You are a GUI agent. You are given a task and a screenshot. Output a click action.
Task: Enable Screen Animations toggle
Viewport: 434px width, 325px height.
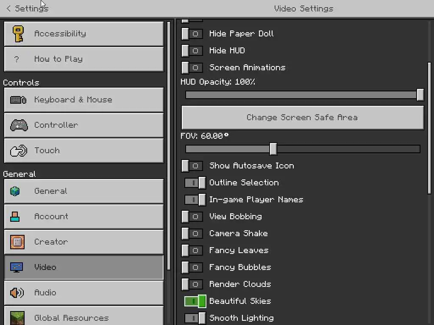click(x=192, y=68)
